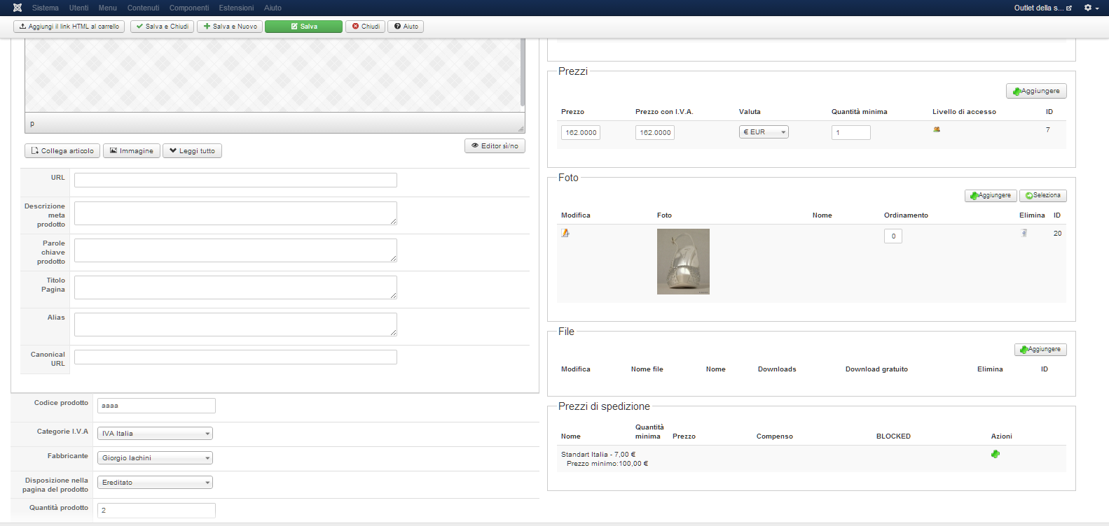Focus the Codice prodotto field
Viewport: 1109px width, 526px height.
pos(156,406)
